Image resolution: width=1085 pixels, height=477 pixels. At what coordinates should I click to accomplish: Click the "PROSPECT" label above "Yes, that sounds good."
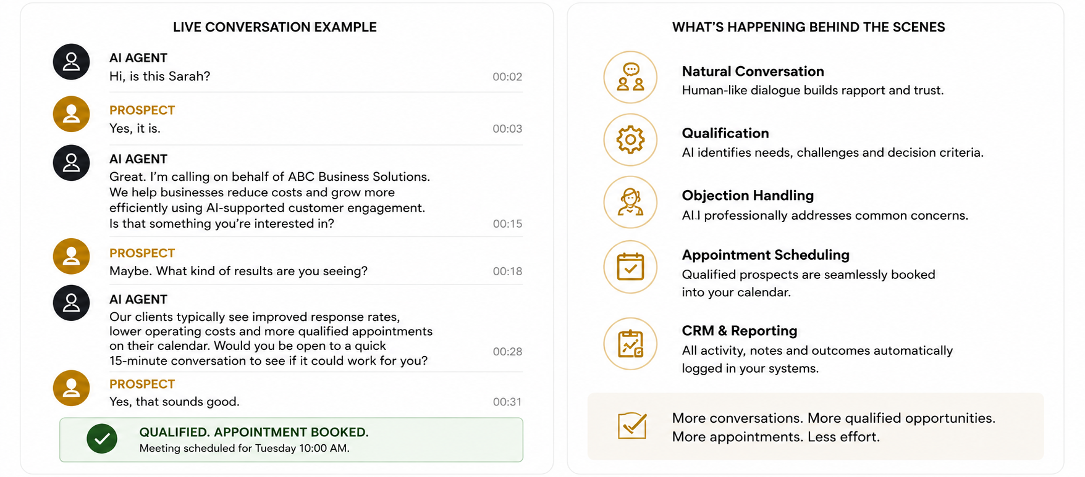[142, 384]
